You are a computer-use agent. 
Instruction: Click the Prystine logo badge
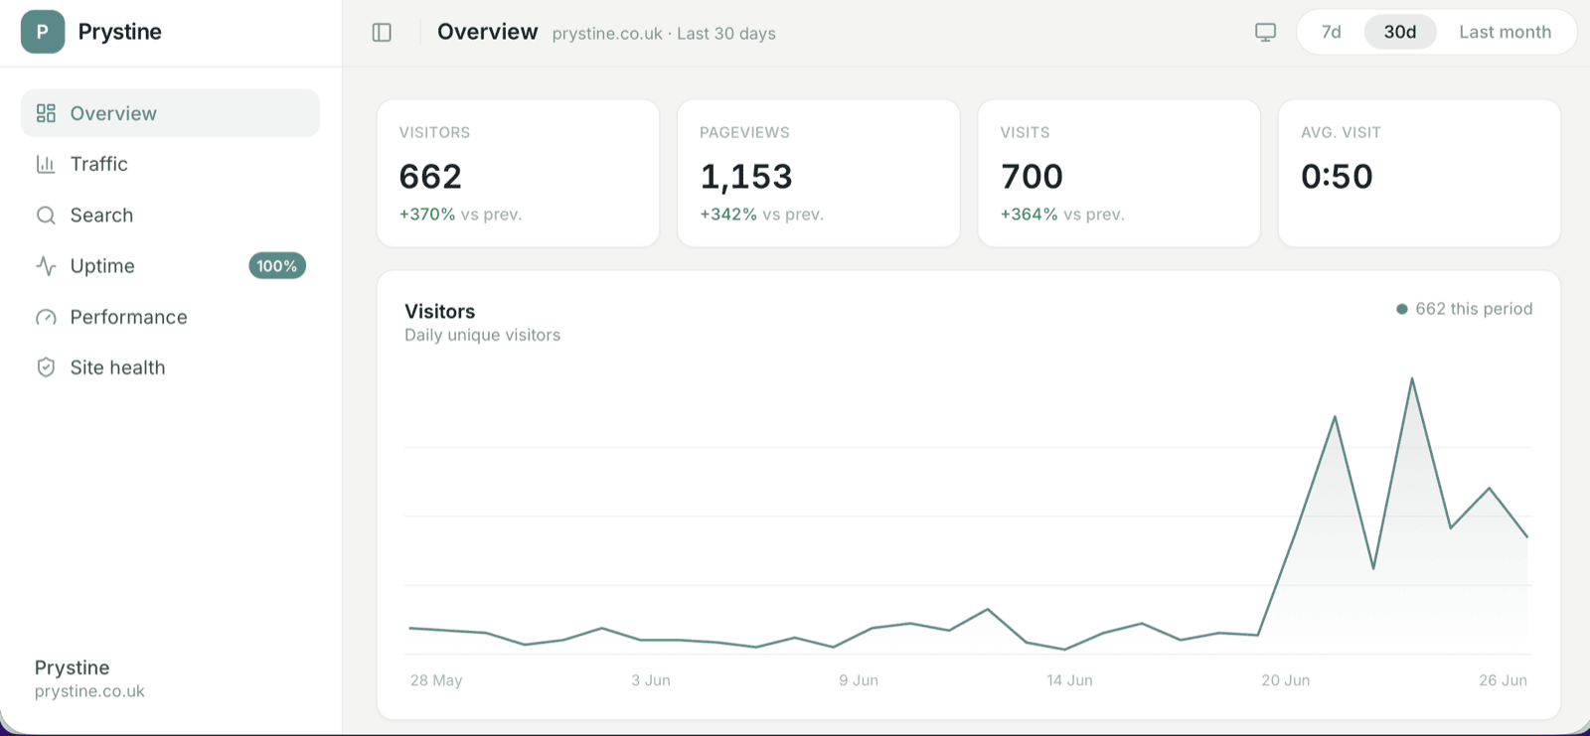43,32
